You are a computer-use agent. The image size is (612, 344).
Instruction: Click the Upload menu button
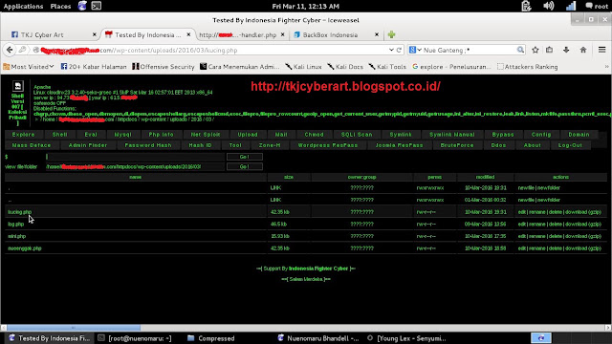point(248,135)
